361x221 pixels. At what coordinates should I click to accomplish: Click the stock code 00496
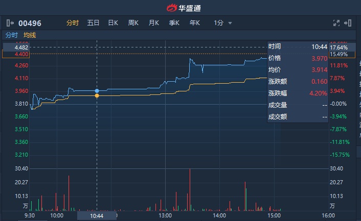pyautogui.click(x=30, y=23)
